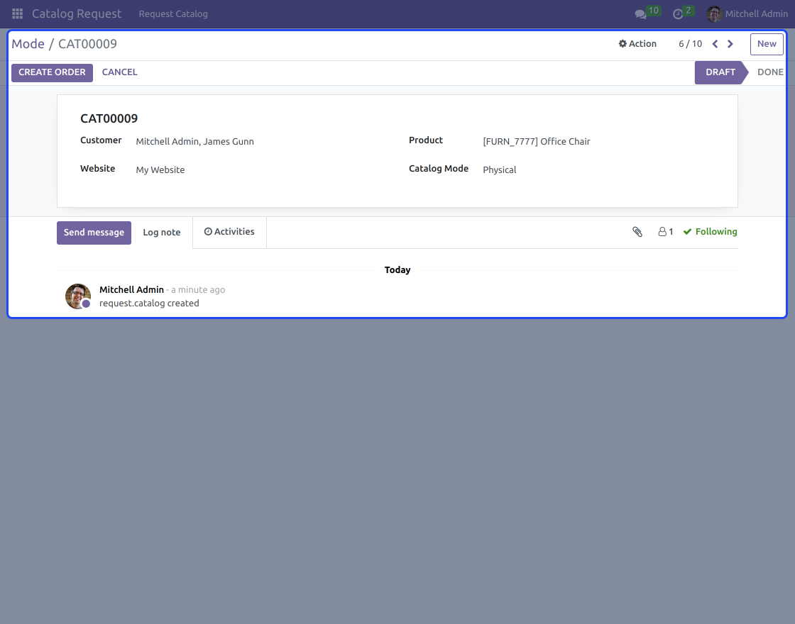
Task: Click the Catalog Request app title
Action: coord(77,13)
